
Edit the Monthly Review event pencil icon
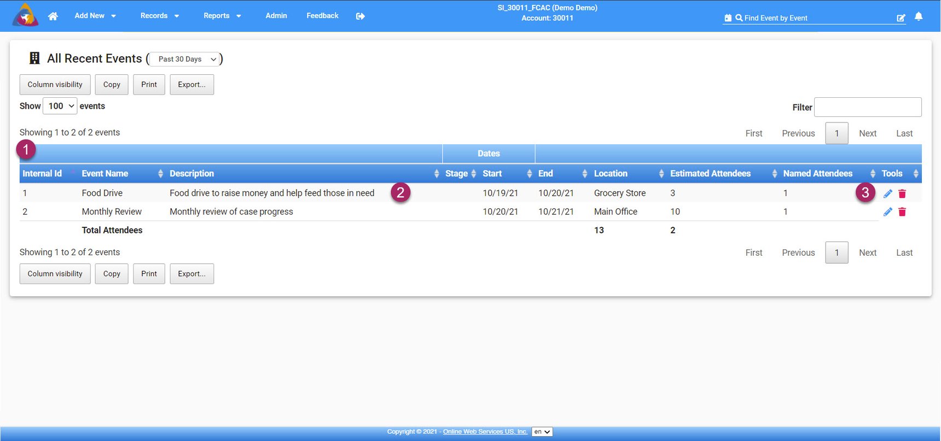[x=887, y=212]
